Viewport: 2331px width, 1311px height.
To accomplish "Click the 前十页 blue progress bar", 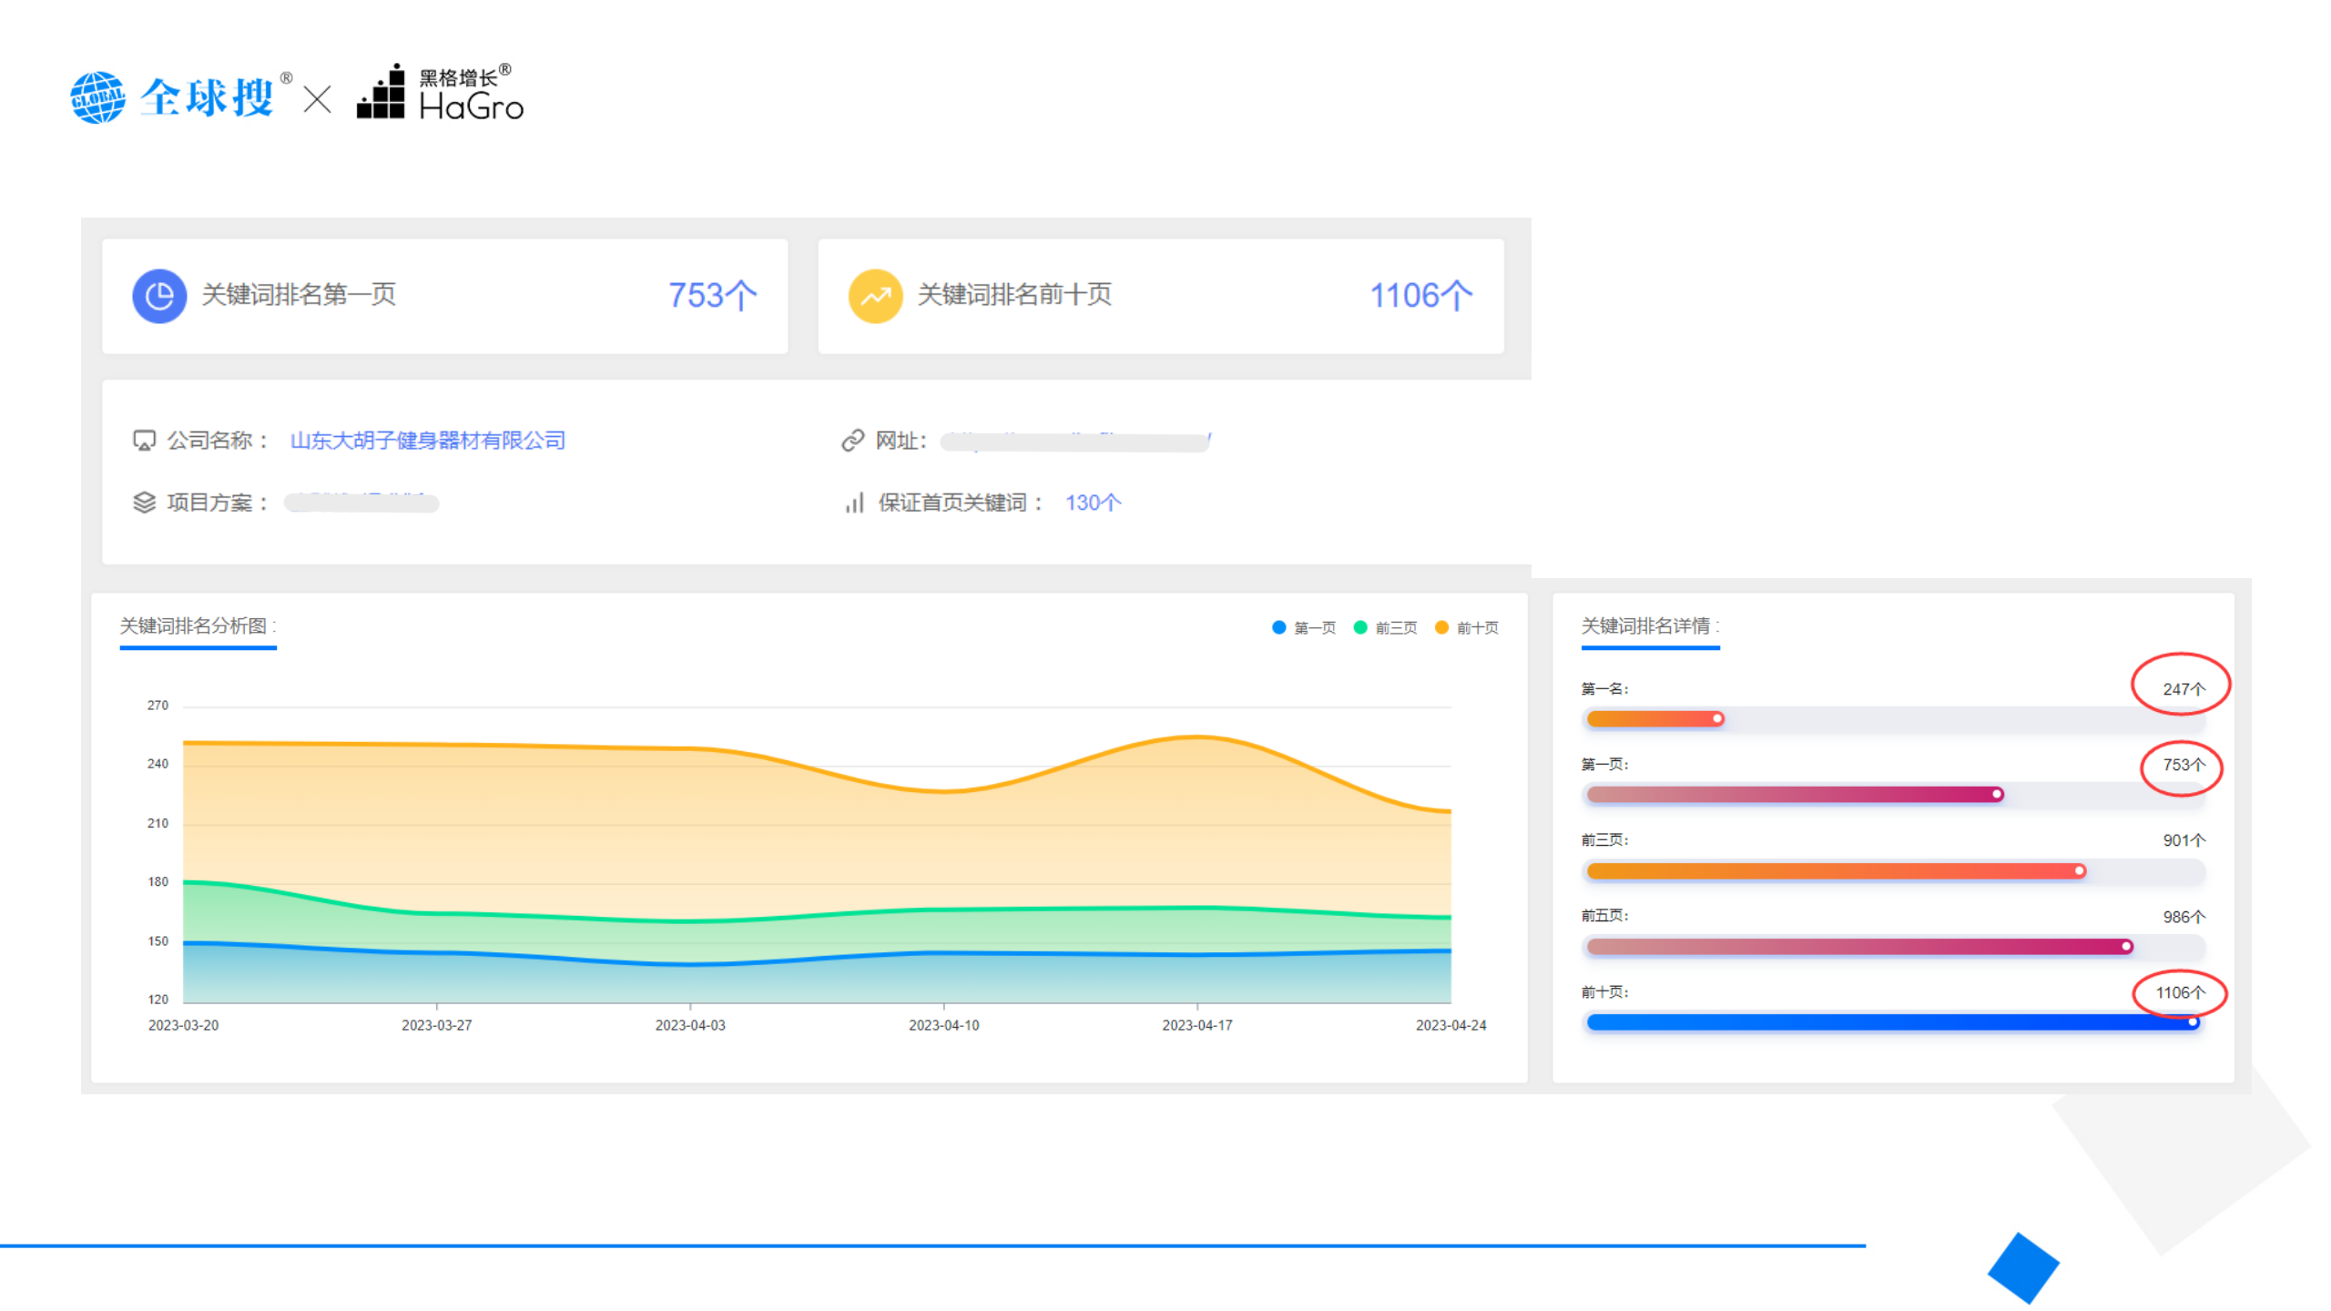I will (x=1892, y=1022).
